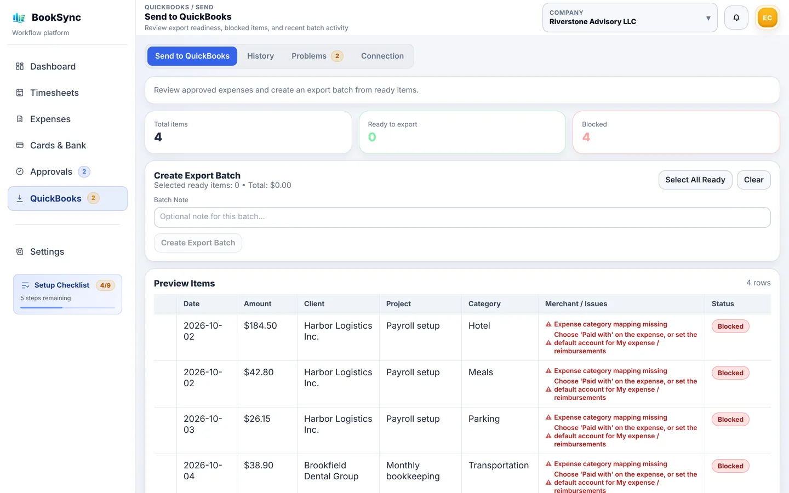
Task: Switch to the Send to QuickBooks tab
Action: tap(192, 56)
